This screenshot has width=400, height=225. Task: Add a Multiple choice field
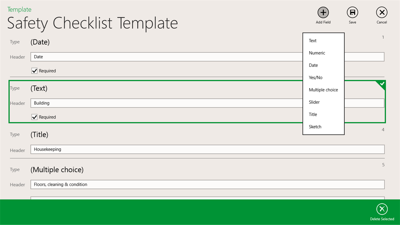pos(323,90)
